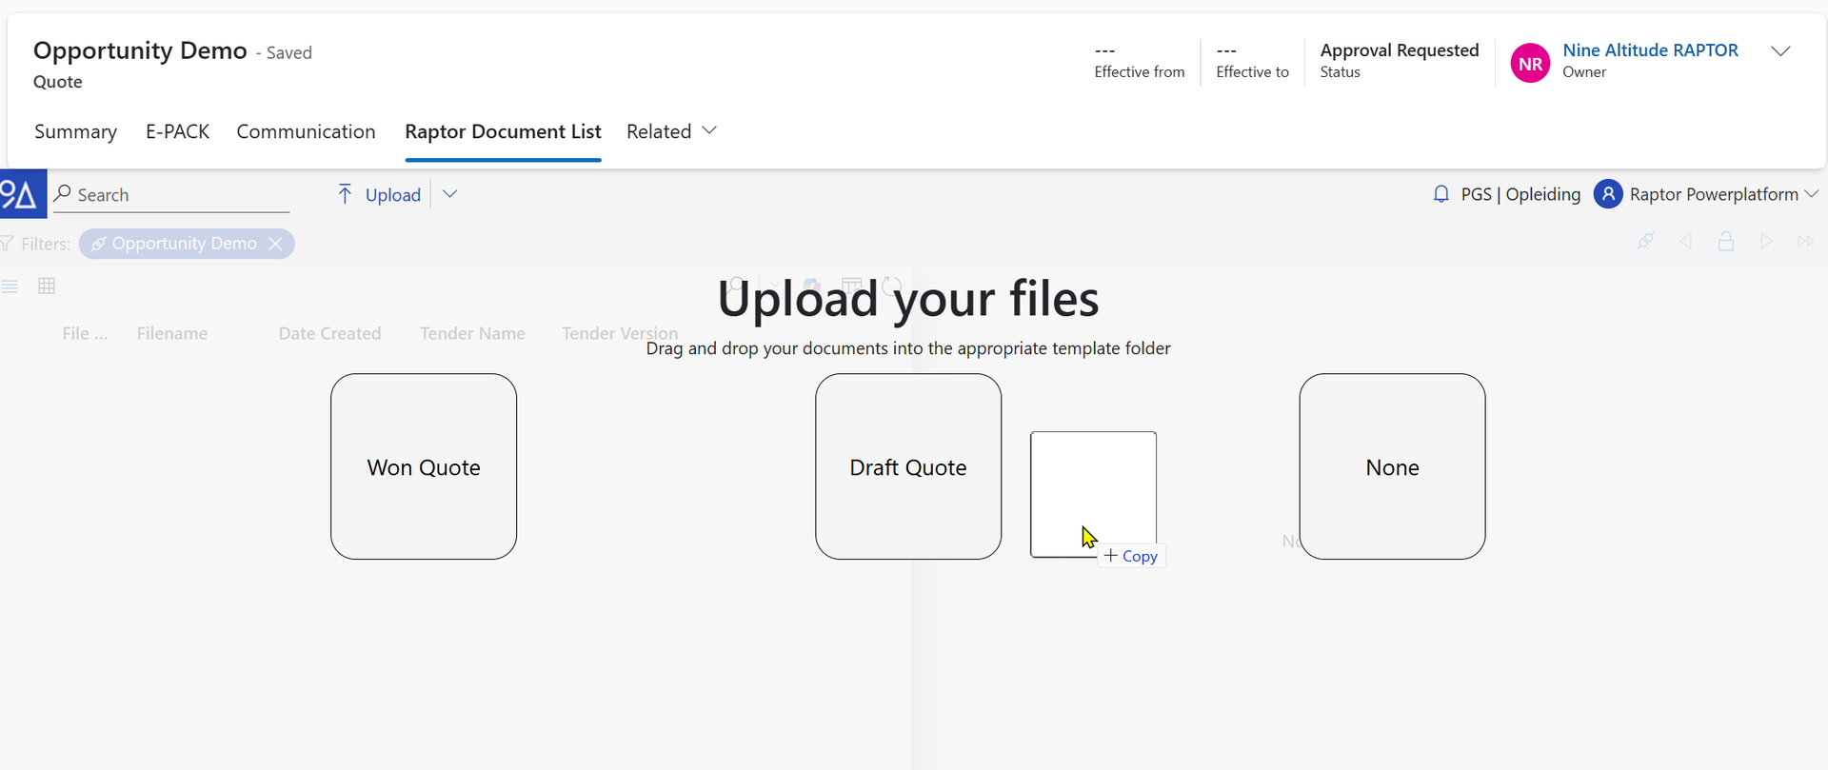Screen dimensions: 1828x770
Task: Open the Nine Altitude RAPTOR owner link
Action: [x=1650, y=50]
